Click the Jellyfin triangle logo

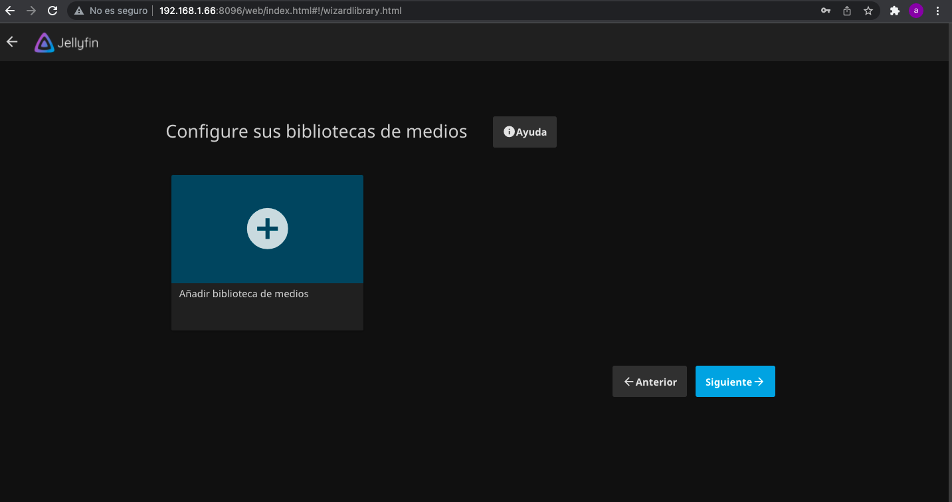[44, 43]
